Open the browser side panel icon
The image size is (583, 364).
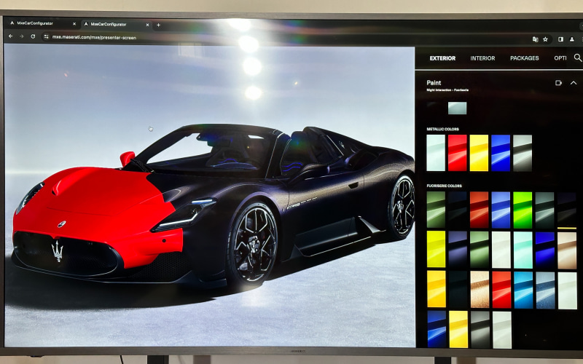point(560,39)
